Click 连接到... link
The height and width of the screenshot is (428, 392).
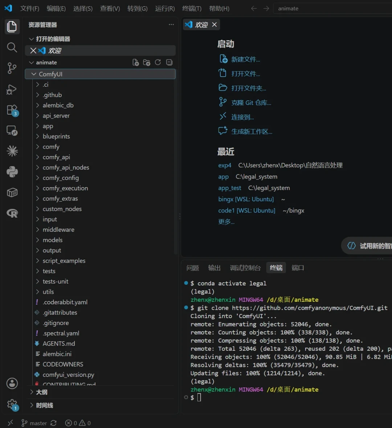click(x=242, y=117)
